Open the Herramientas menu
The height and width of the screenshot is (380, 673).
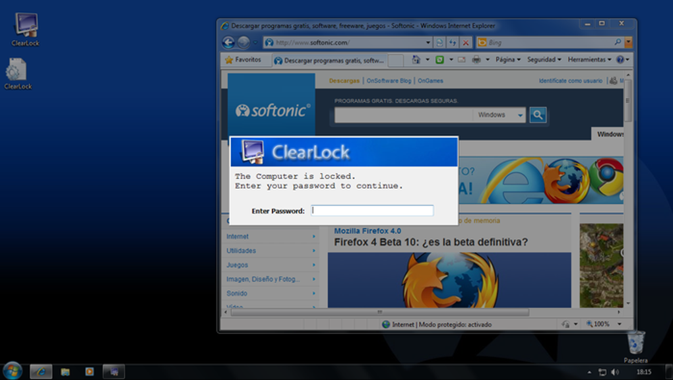[589, 59]
